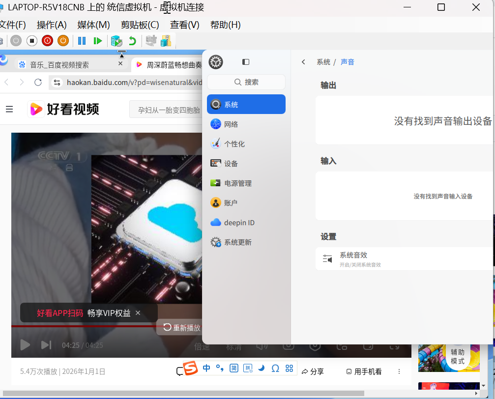Click the 好看视频 logo
Image resolution: width=495 pixels, height=399 pixels.
click(x=63, y=109)
